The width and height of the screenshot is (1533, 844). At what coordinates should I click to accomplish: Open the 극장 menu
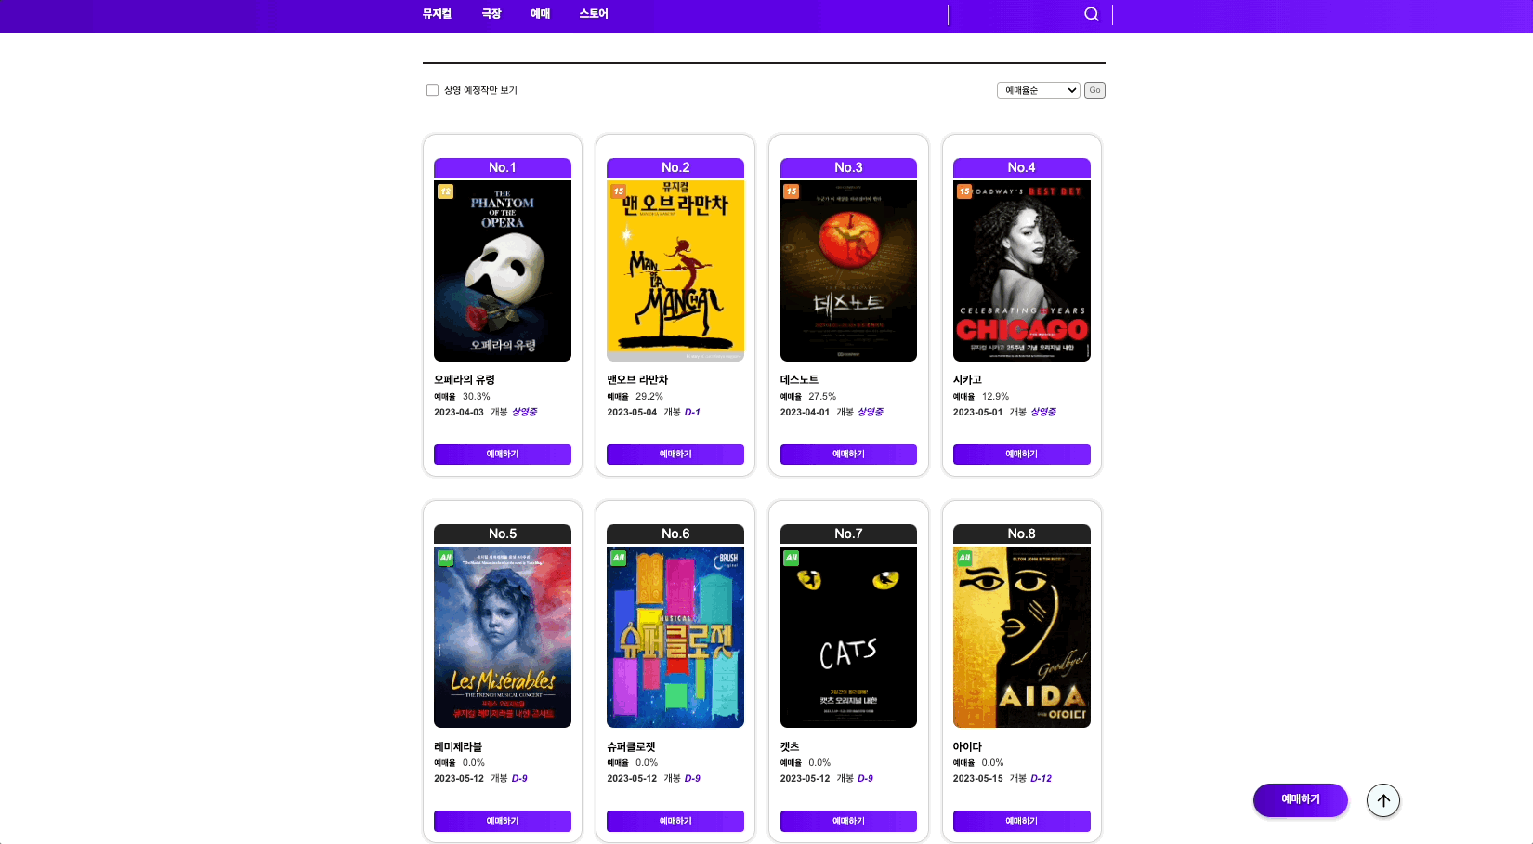[x=490, y=14]
